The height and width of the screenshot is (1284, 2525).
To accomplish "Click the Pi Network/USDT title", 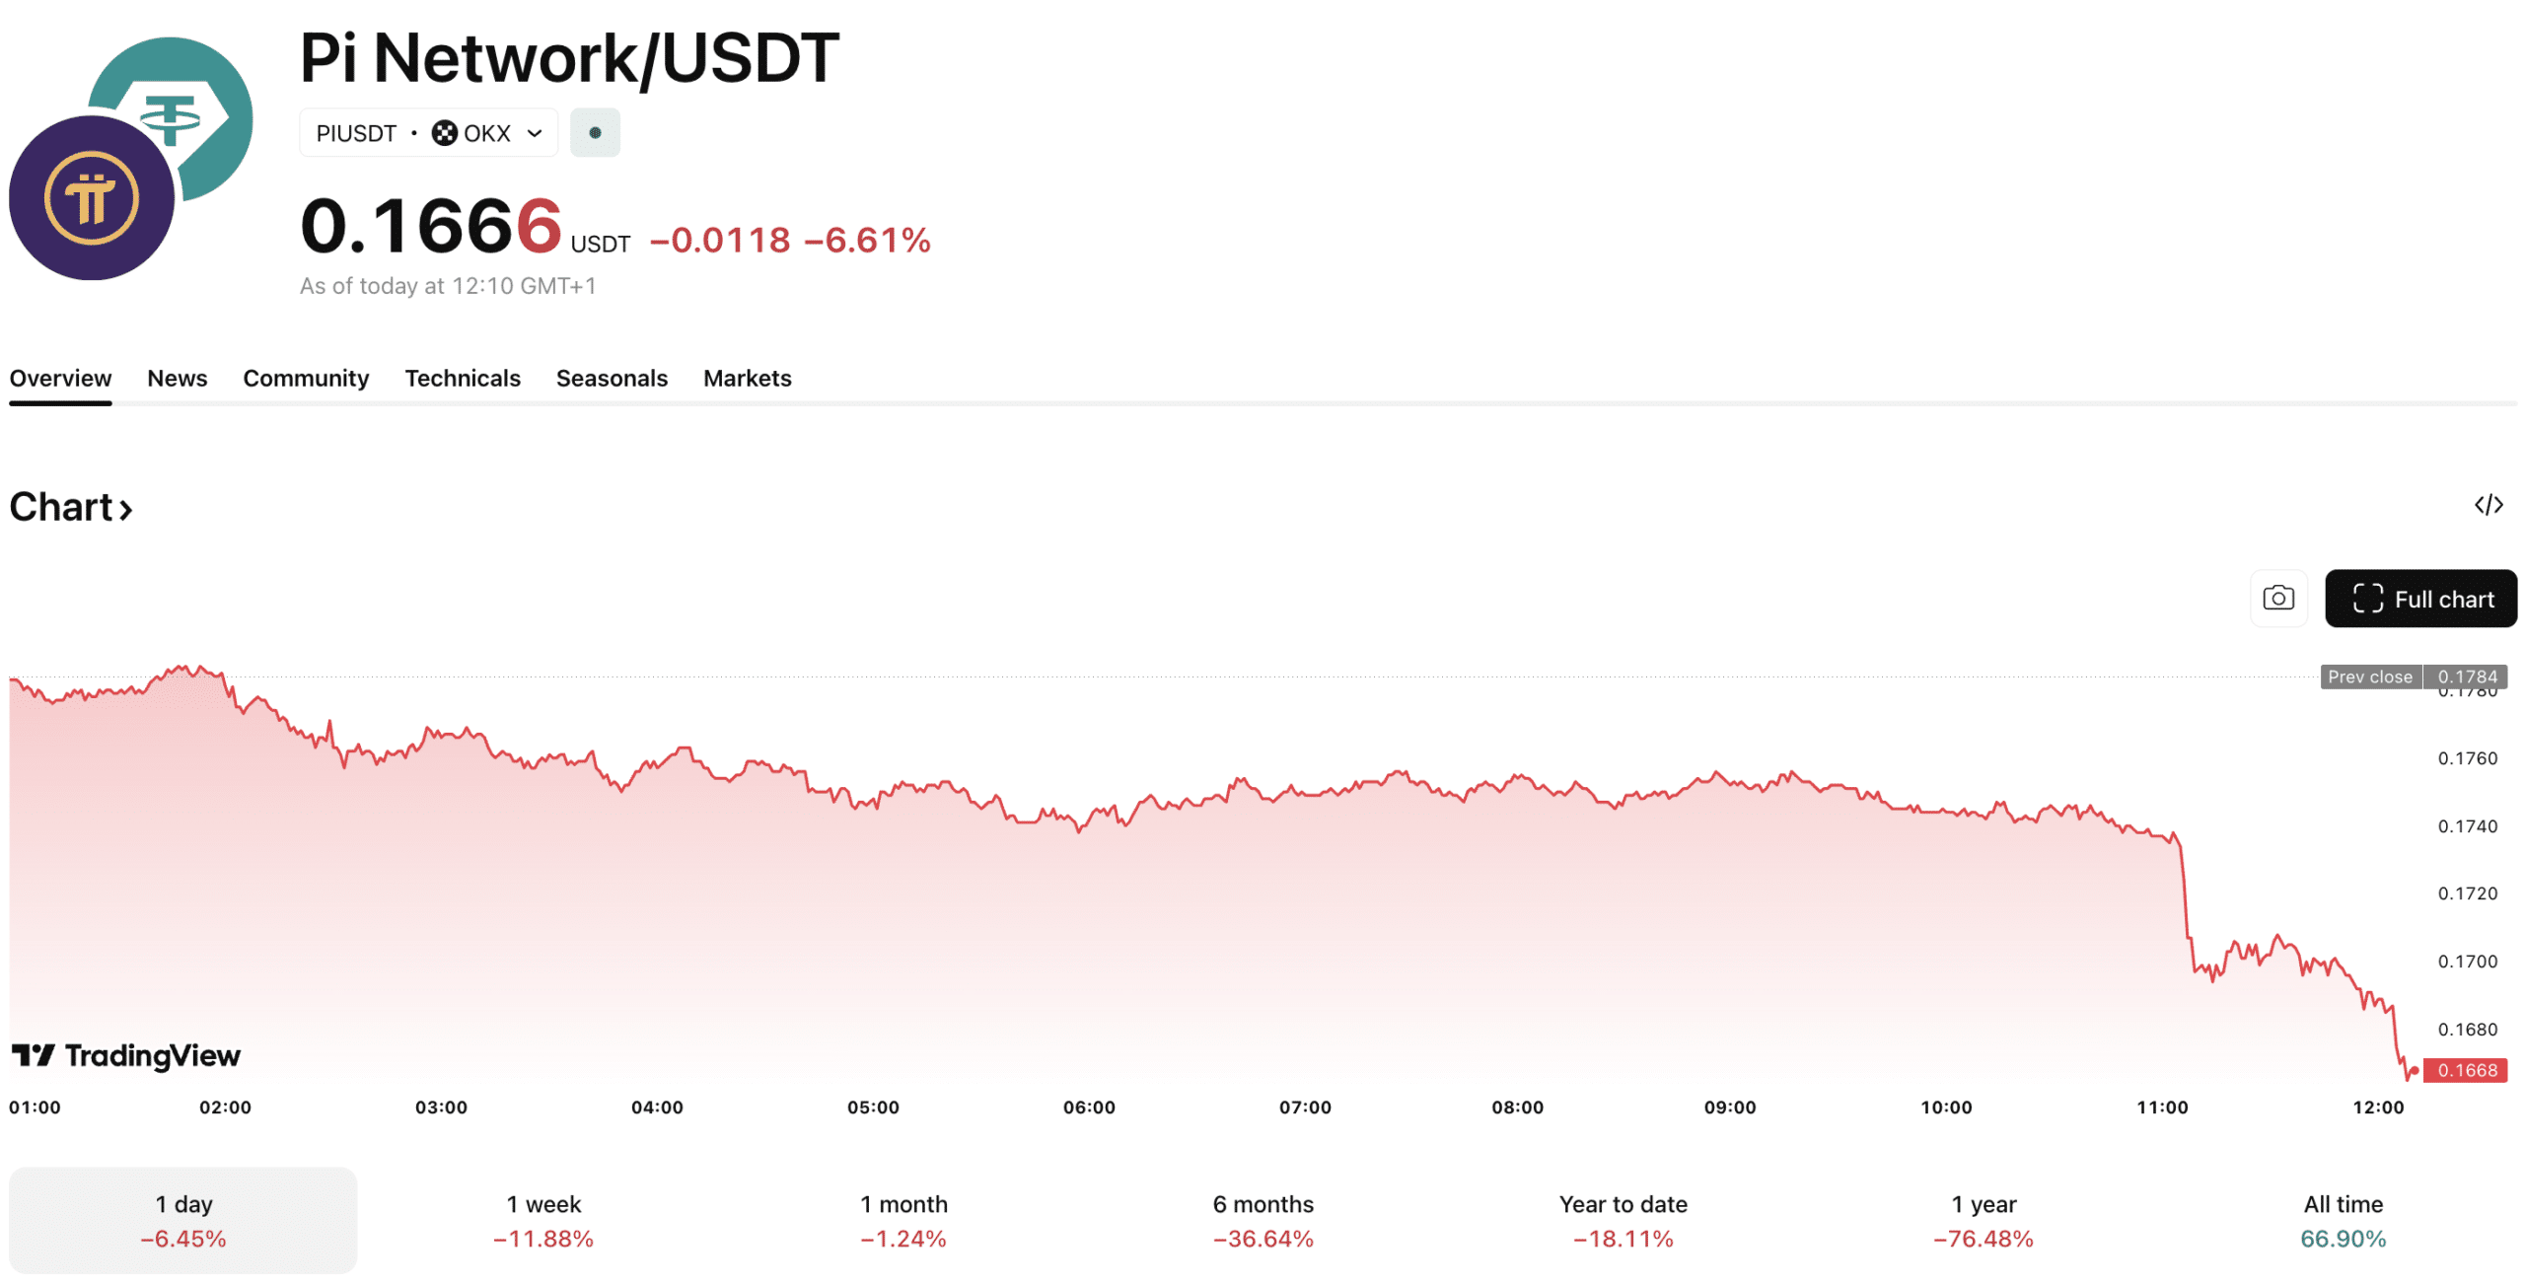I will tap(569, 57).
